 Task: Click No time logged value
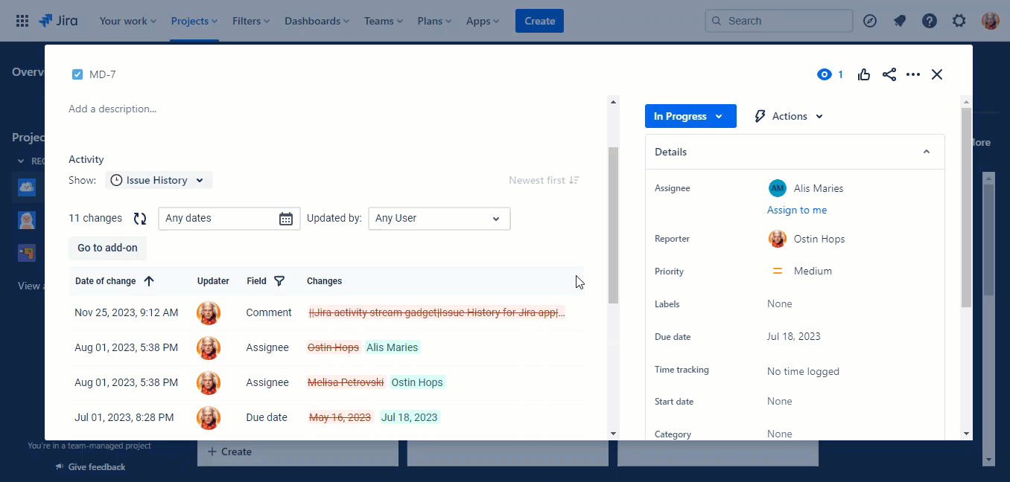[803, 371]
